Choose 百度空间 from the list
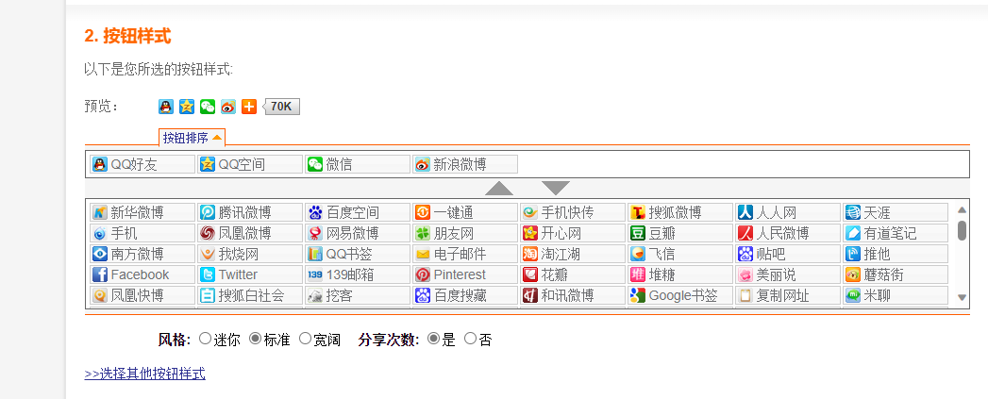The image size is (988, 399). coord(358,212)
